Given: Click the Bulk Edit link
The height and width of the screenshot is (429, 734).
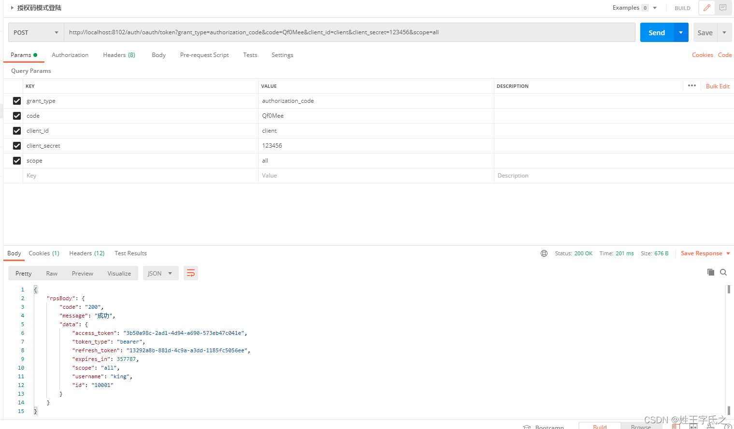Looking at the screenshot, I should tap(718, 86).
